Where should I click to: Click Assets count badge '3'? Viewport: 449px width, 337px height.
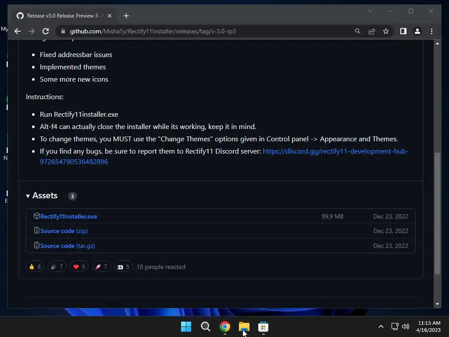coord(72,196)
